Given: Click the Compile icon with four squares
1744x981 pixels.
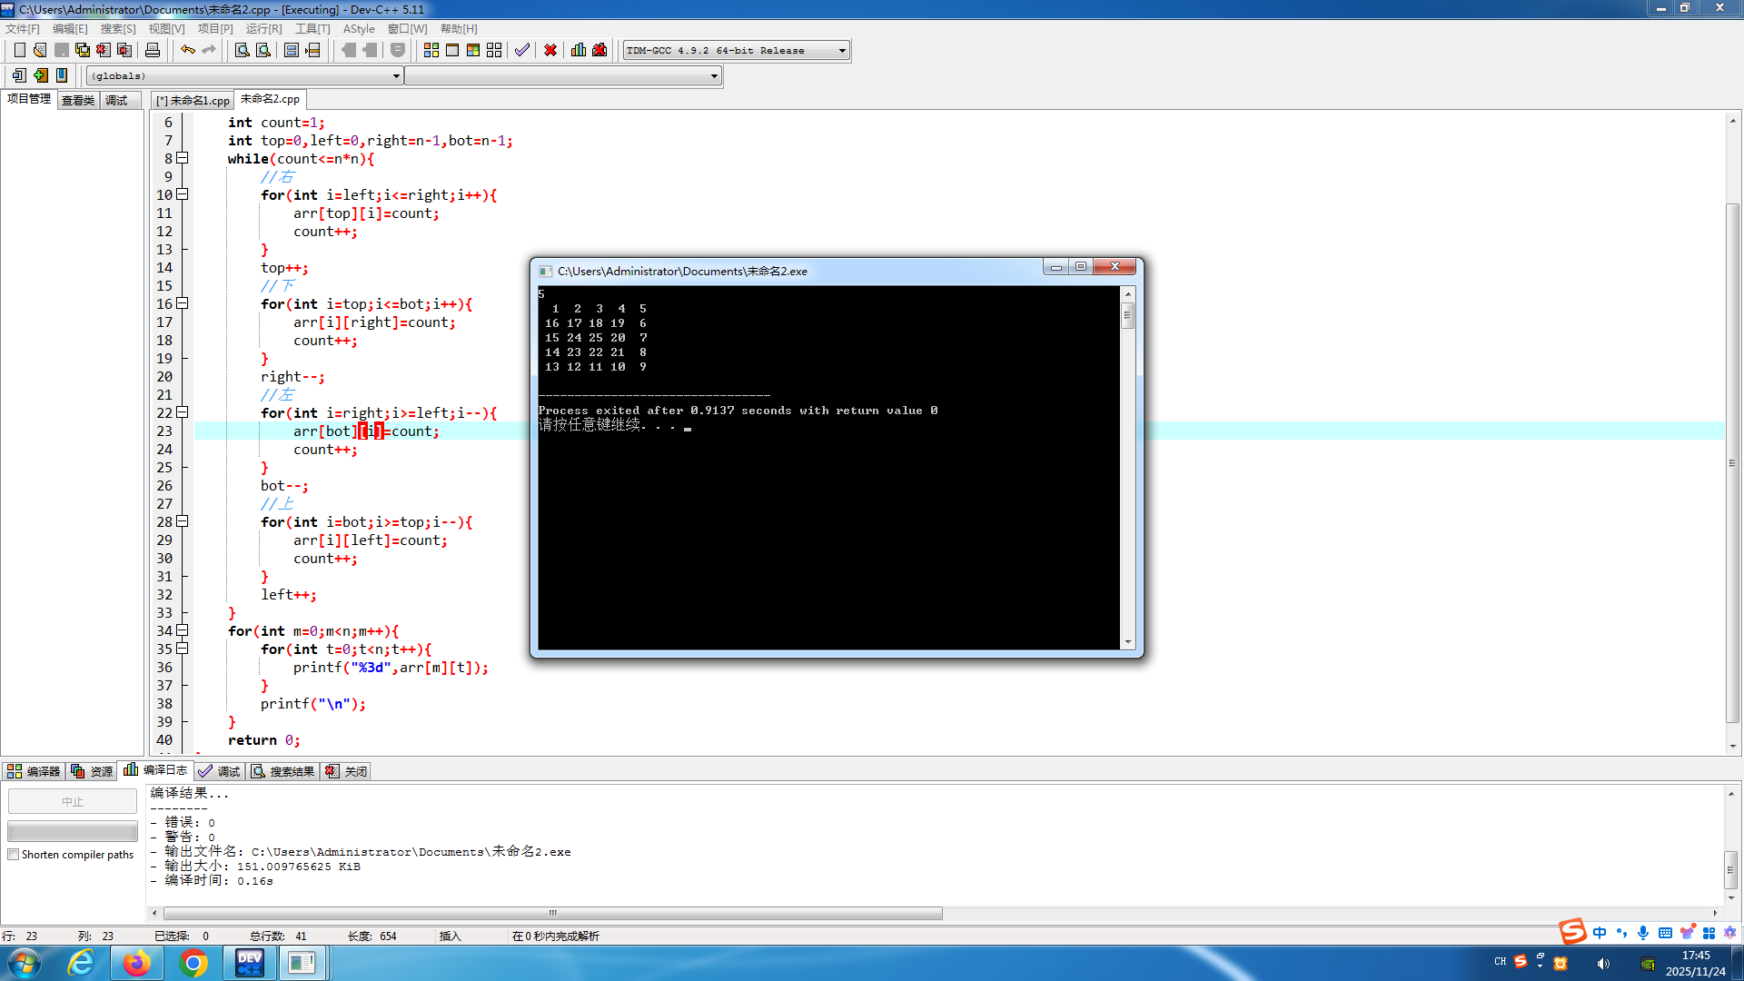Looking at the screenshot, I should coord(431,50).
